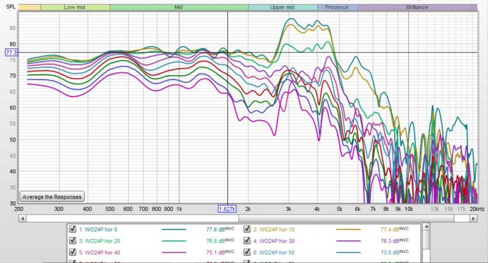Click the left arrow of horizontal scrollbar
This screenshot has height=263, width=488.
pyautogui.click(x=22, y=219)
